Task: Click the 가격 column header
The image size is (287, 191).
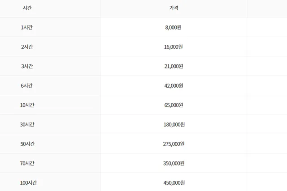Action: click(174, 8)
